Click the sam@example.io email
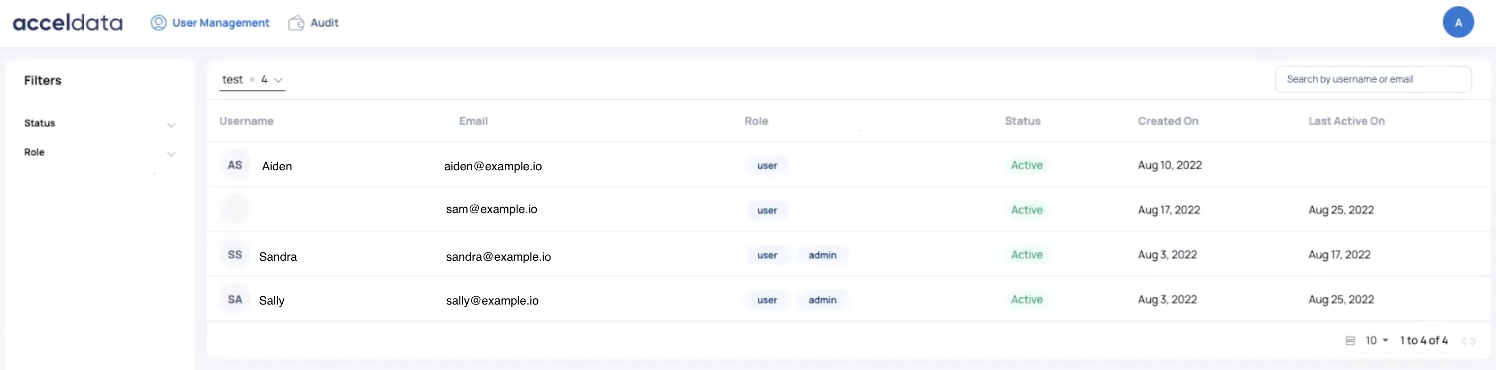 pyautogui.click(x=491, y=210)
